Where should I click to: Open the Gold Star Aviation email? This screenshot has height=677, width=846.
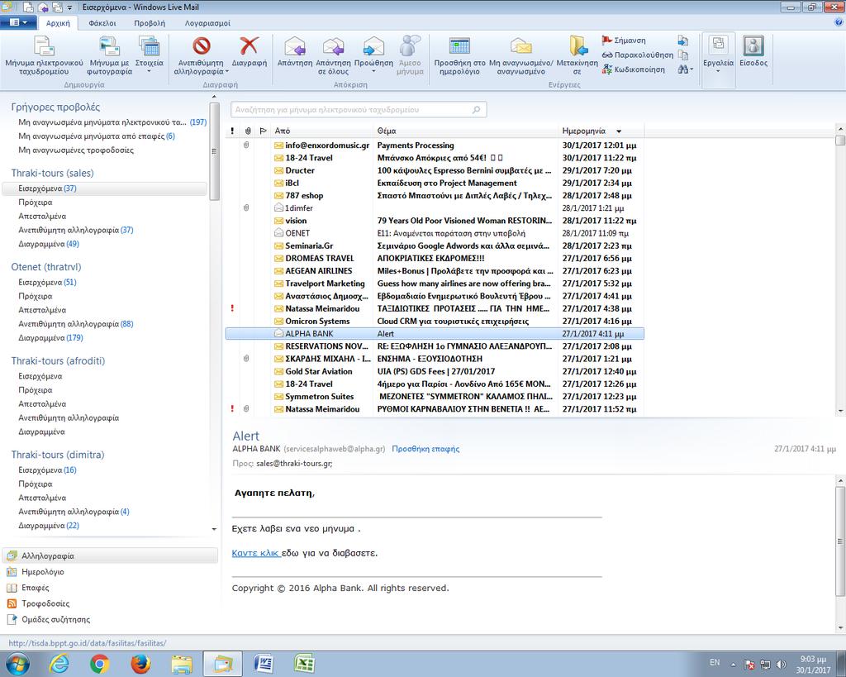(x=435, y=371)
